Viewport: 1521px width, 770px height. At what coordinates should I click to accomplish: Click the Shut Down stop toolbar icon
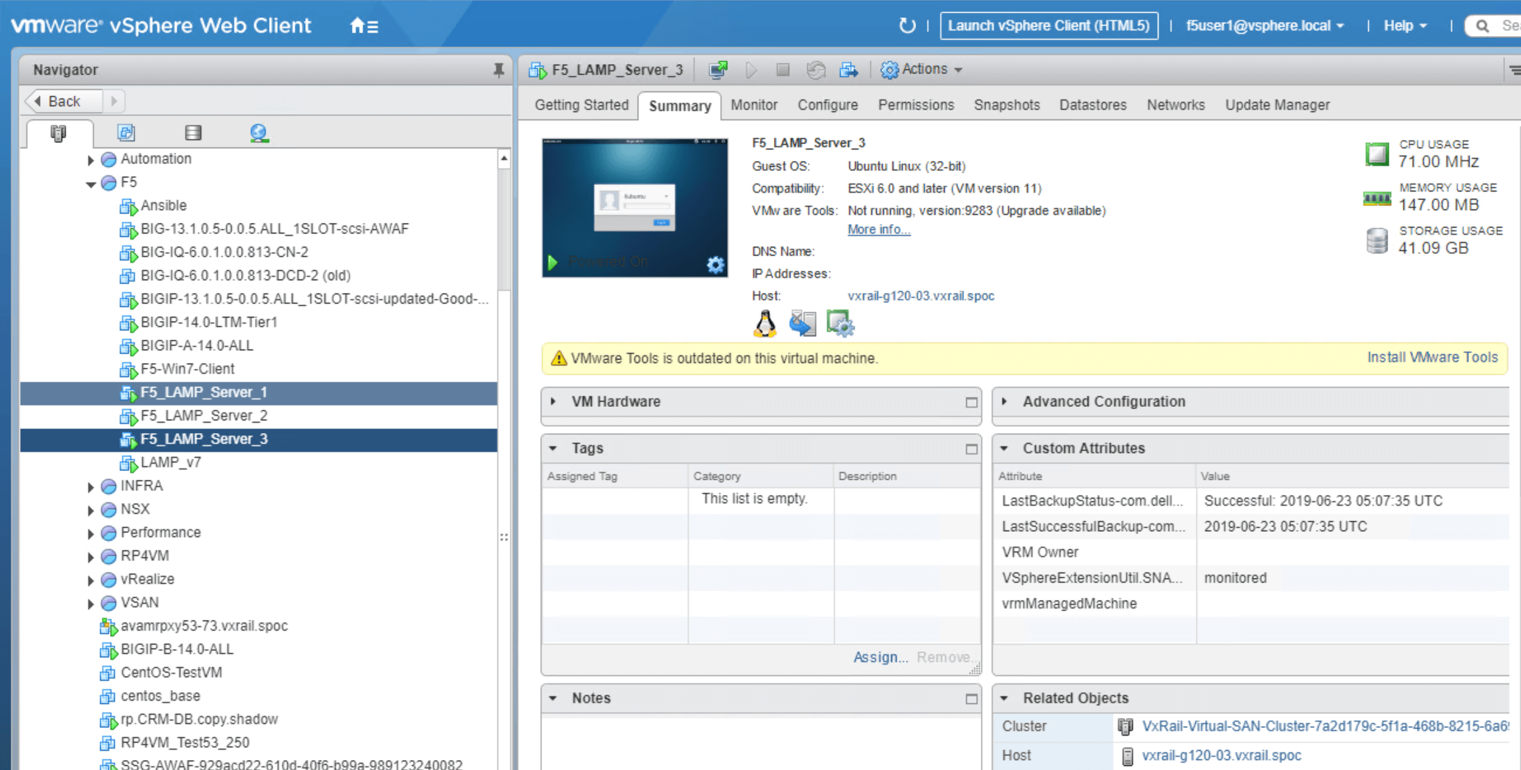(783, 69)
